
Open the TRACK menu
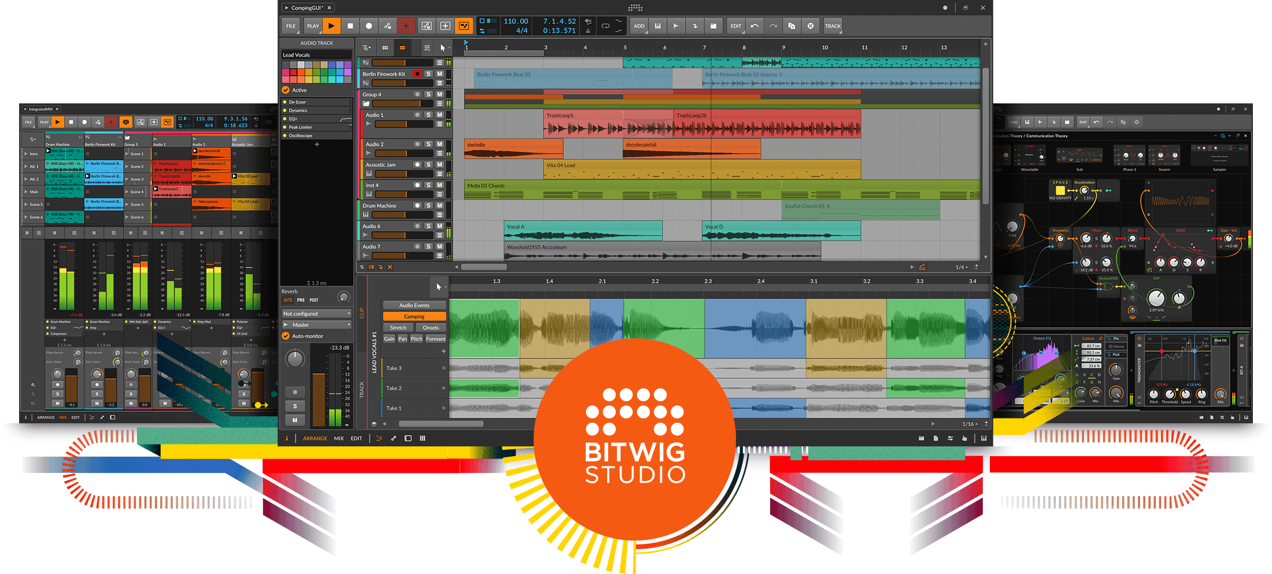833,26
